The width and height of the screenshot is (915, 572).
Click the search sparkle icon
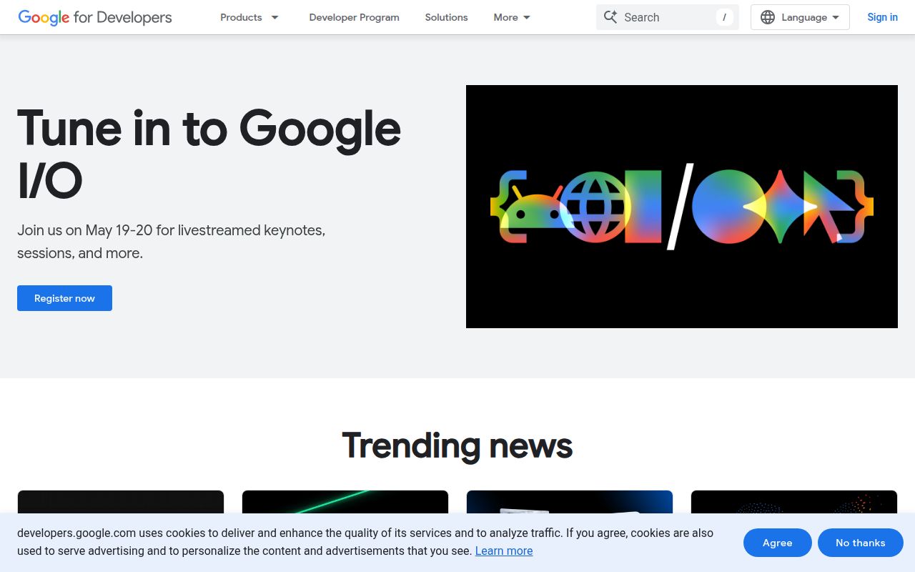pos(610,17)
